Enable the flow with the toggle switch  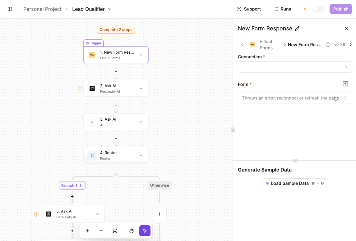click(318, 9)
